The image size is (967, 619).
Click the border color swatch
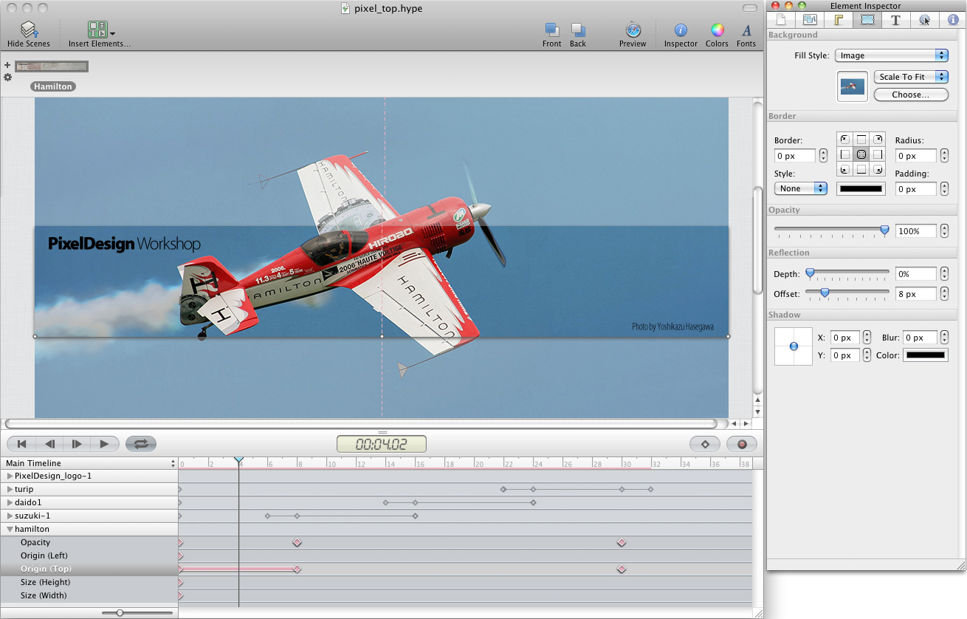coord(861,189)
